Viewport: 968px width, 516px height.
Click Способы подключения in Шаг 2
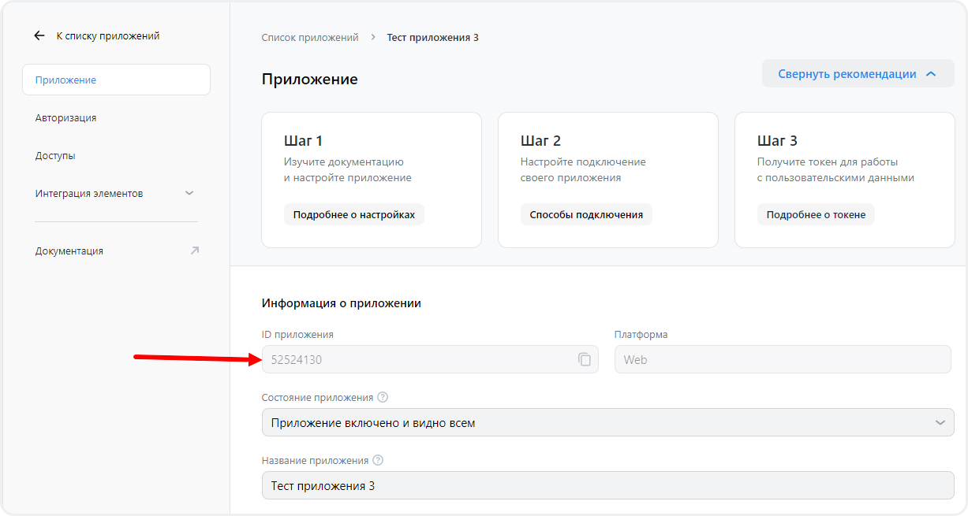pyautogui.click(x=587, y=213)
